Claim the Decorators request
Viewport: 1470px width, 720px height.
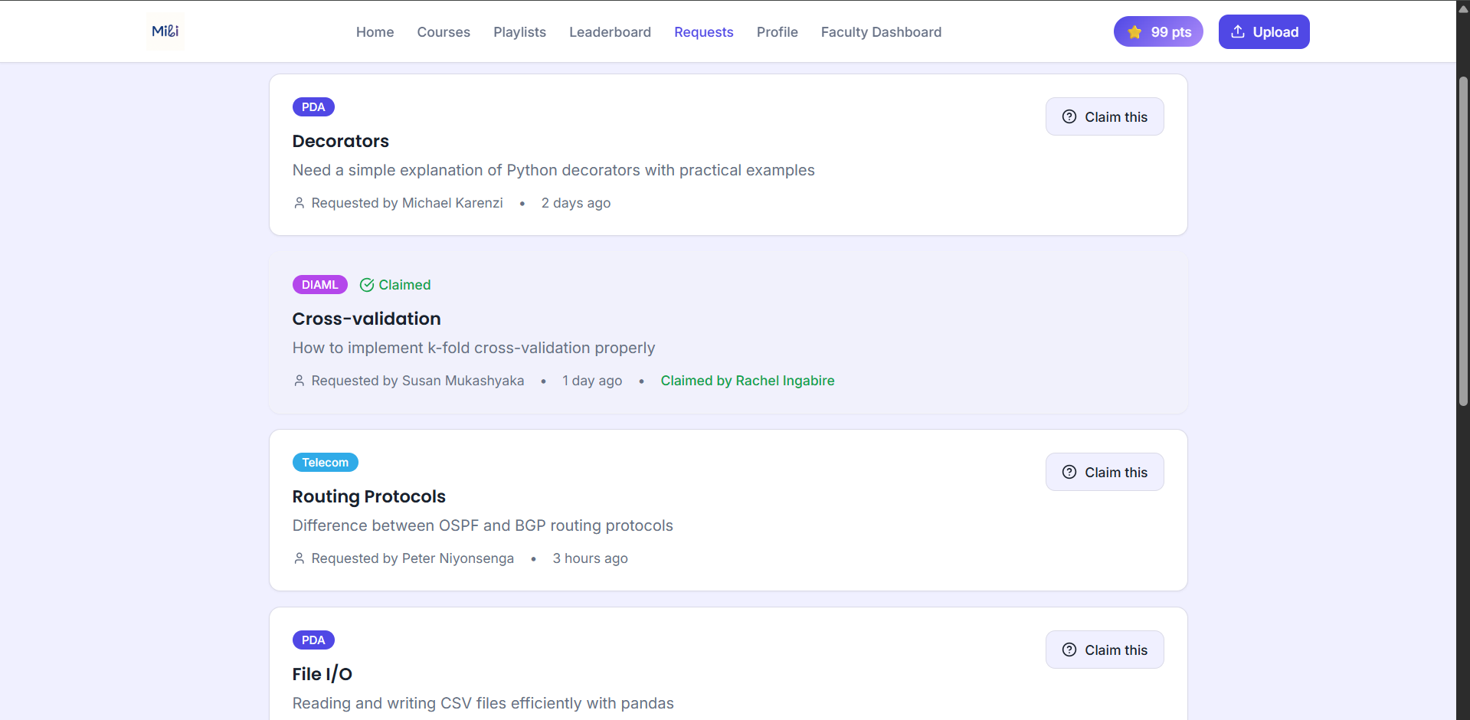coord(1105,117)
